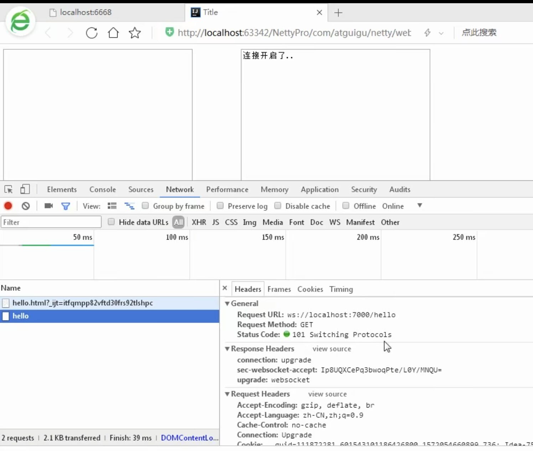Open the Sources tab
Screen dimensions: 533x451
click(x=141, y=189)
